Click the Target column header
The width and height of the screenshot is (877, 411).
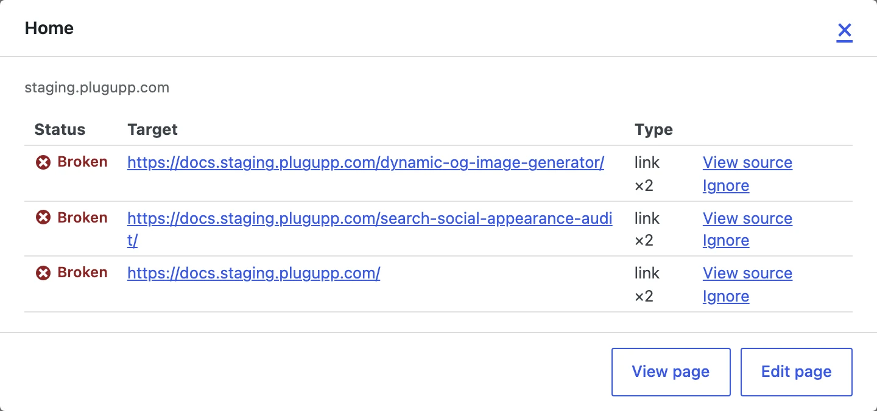pos(152,130)
